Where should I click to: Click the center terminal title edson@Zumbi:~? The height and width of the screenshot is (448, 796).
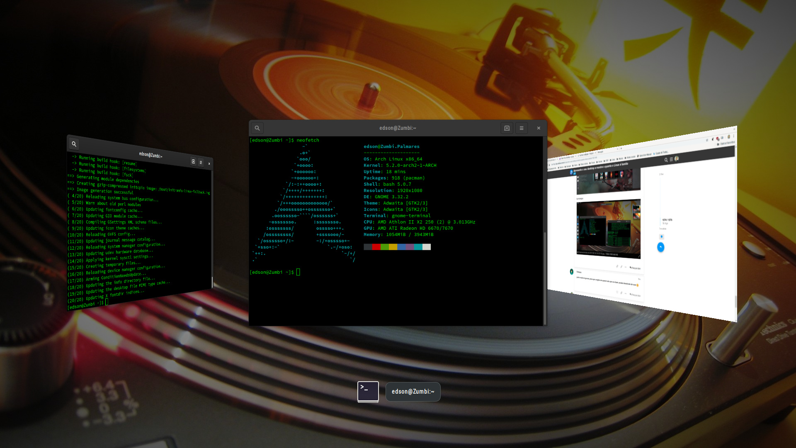[398, 128]
